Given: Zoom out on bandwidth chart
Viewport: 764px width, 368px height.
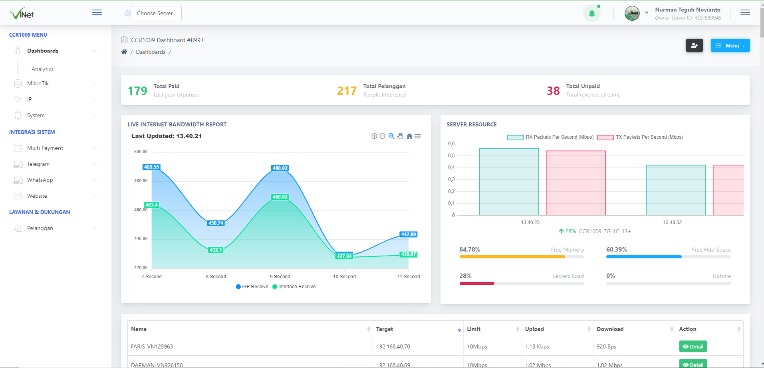Looking at the screenshot, I should [382, 136].
